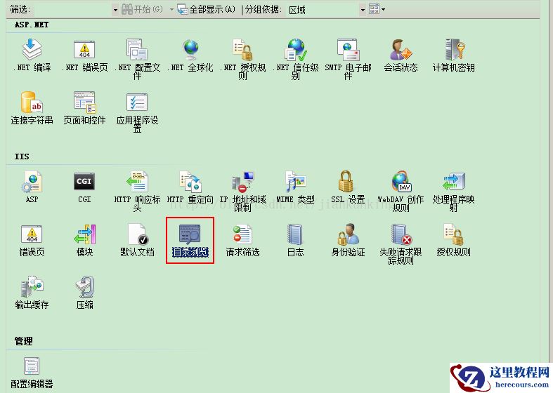
Task: Click into the 筛选 filter text field
Action: click(72, 10)
